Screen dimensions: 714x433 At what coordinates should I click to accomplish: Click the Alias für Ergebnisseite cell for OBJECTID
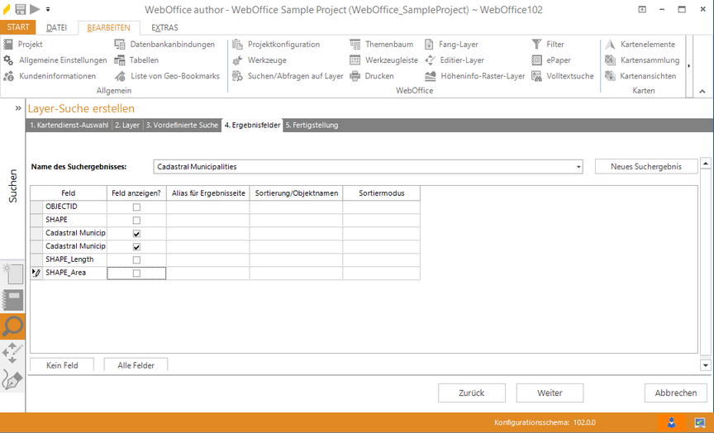click(207, 207)
